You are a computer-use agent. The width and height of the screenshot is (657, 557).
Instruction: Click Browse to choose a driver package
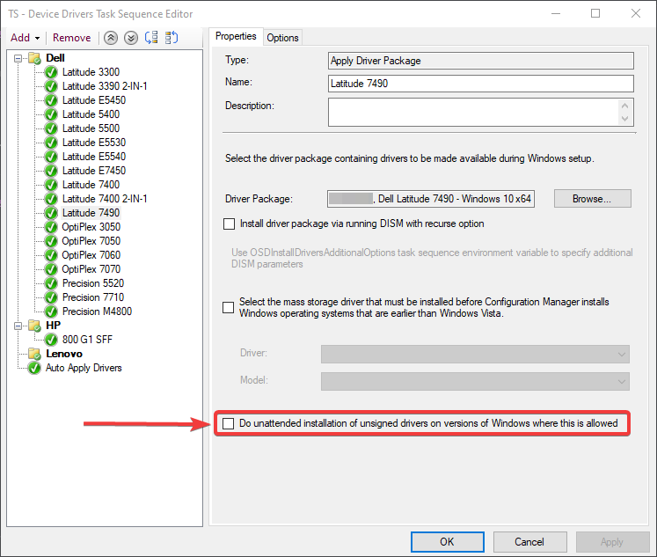click(x=593, y=199)
